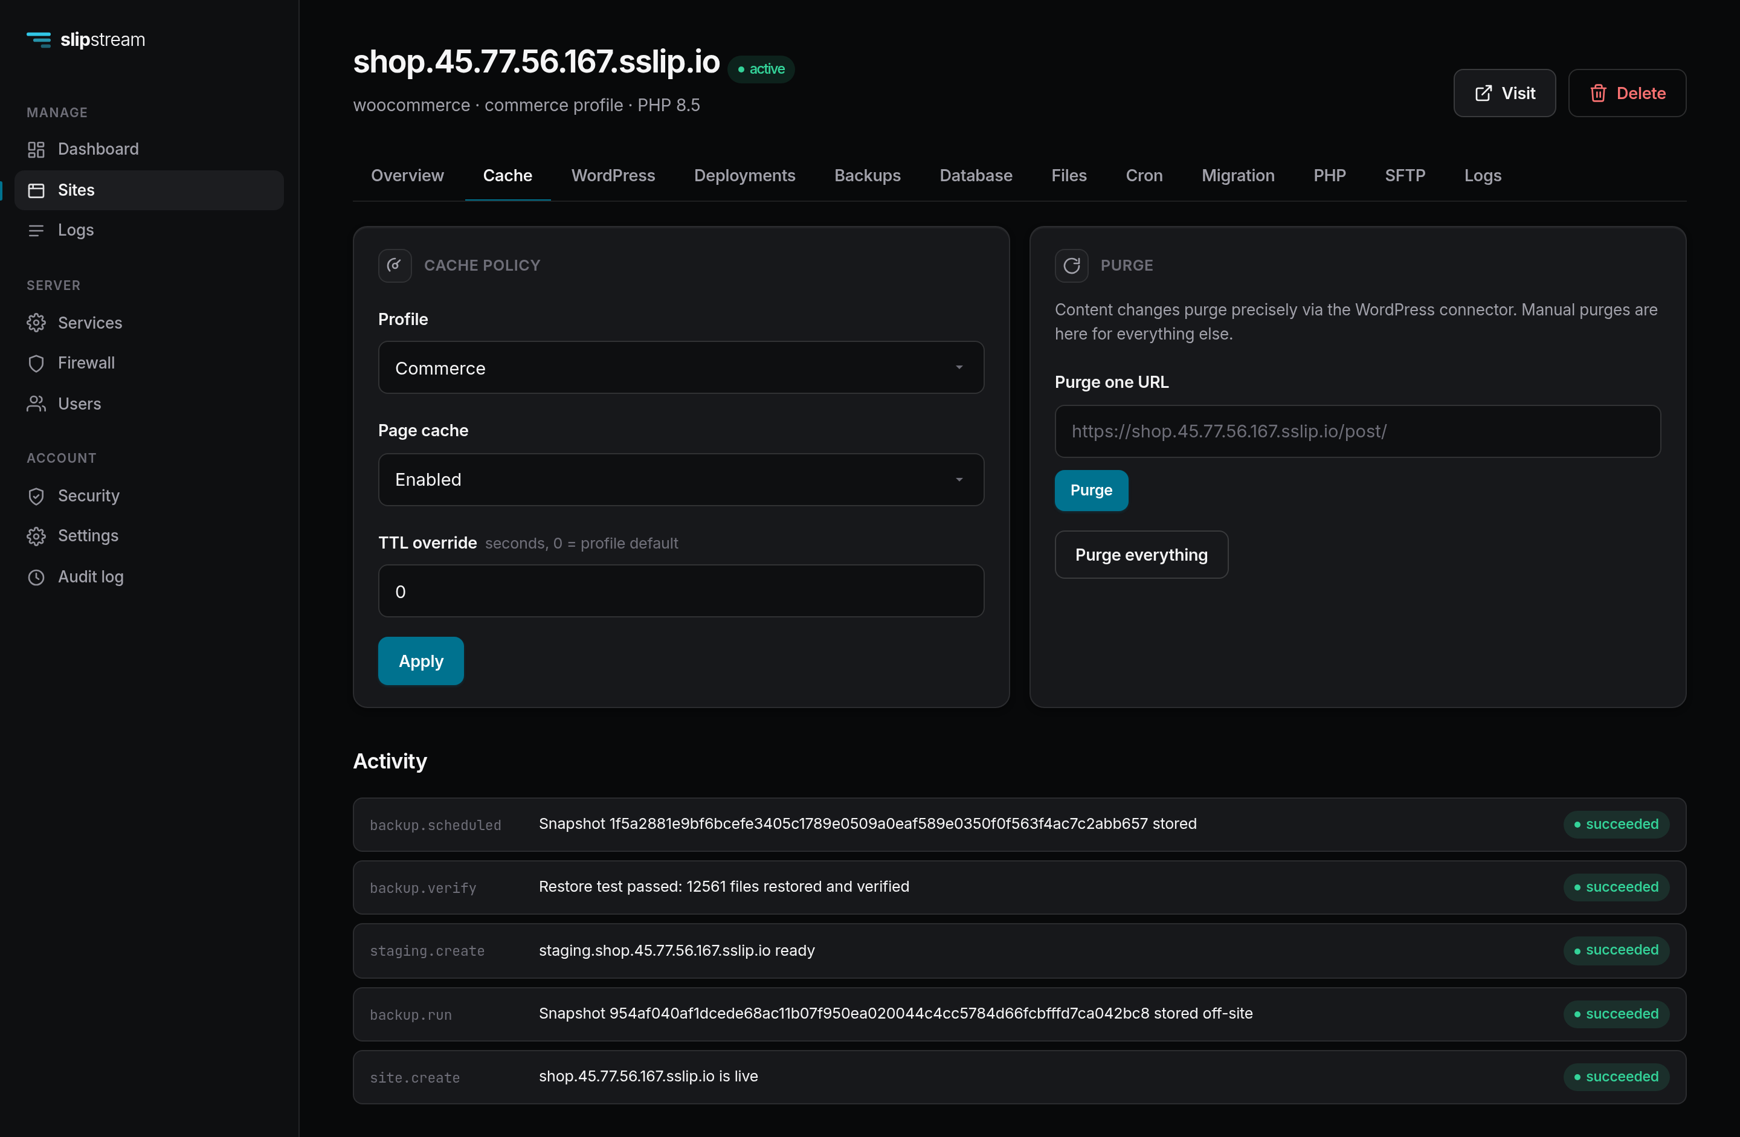Image resolution: width=1740 pixels, height=1137 pixels.
Task: Click the Profile dropdown arrow
Action: coord(959,368)
